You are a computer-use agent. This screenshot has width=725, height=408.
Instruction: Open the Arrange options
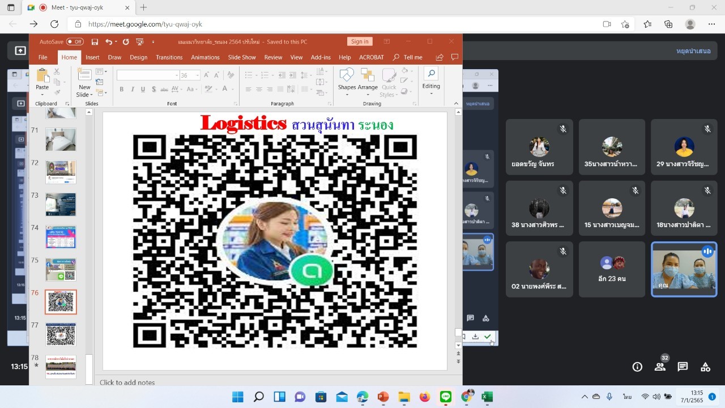coord(368,80)
